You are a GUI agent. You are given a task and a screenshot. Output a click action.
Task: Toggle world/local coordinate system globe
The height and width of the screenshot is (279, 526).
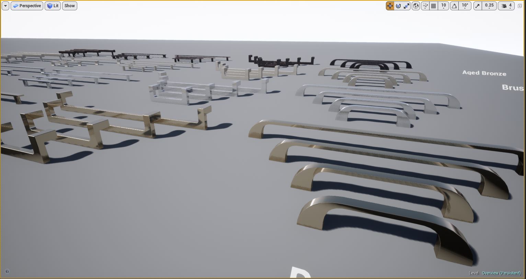[x=416, y=6]
